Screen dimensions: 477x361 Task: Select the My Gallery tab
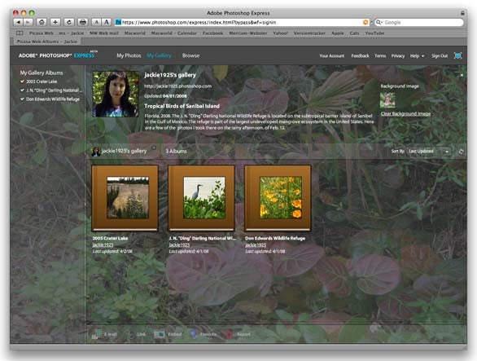tap(159, 55)
